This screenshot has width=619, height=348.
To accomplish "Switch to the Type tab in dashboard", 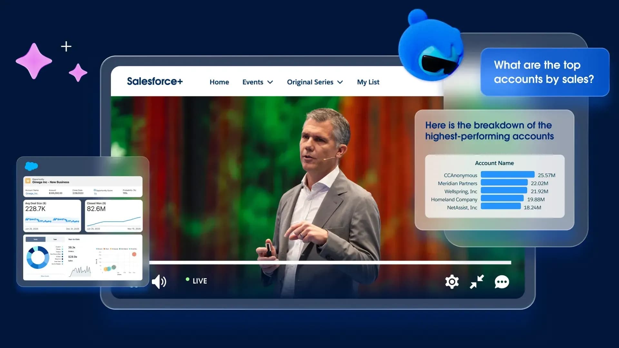I will (55, 239).
